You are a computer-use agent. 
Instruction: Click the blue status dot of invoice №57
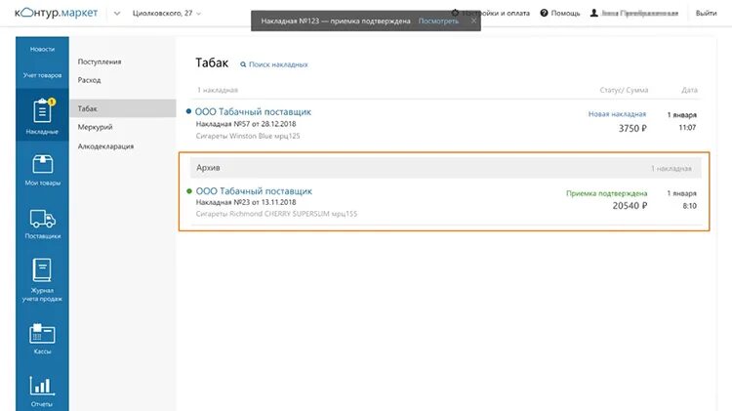188,111
